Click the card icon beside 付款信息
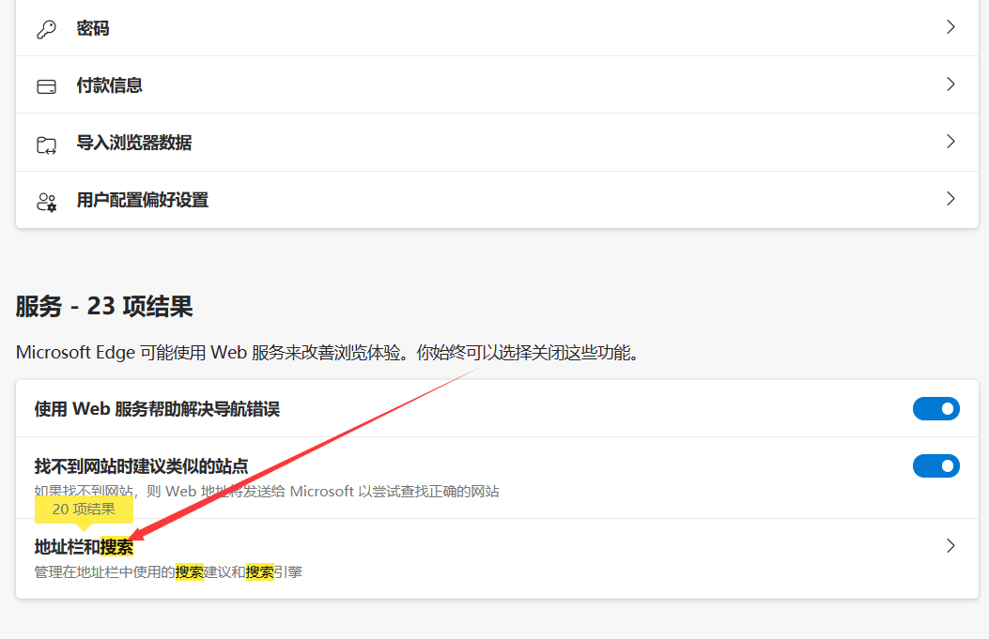The width and height of the screenshot is (989, 639). pyautogui.click(x=46, y=86)
